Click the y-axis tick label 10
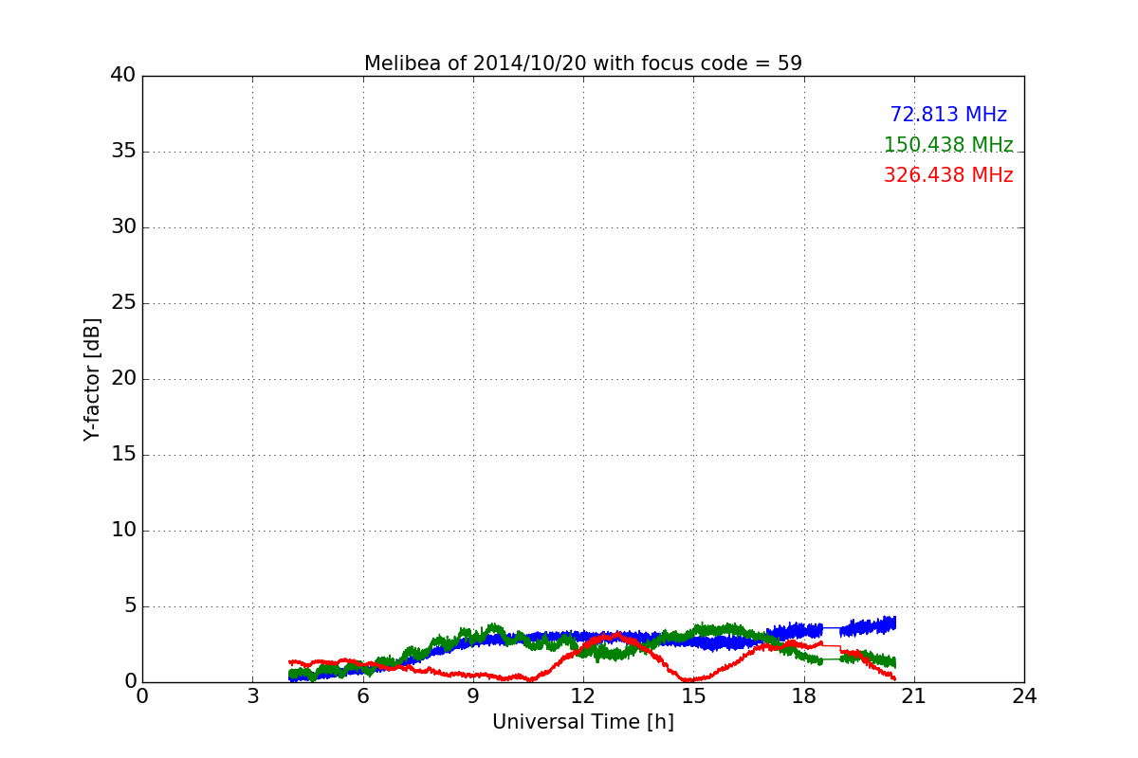The image size is (1138, 758). pos(123,531)
